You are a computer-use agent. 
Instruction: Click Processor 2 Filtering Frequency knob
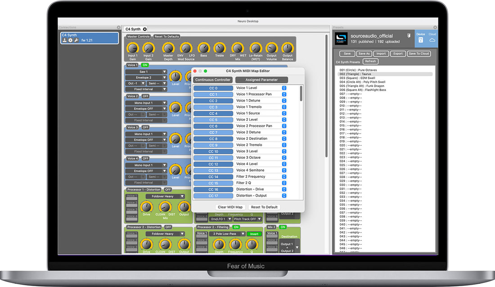(235, 244)
